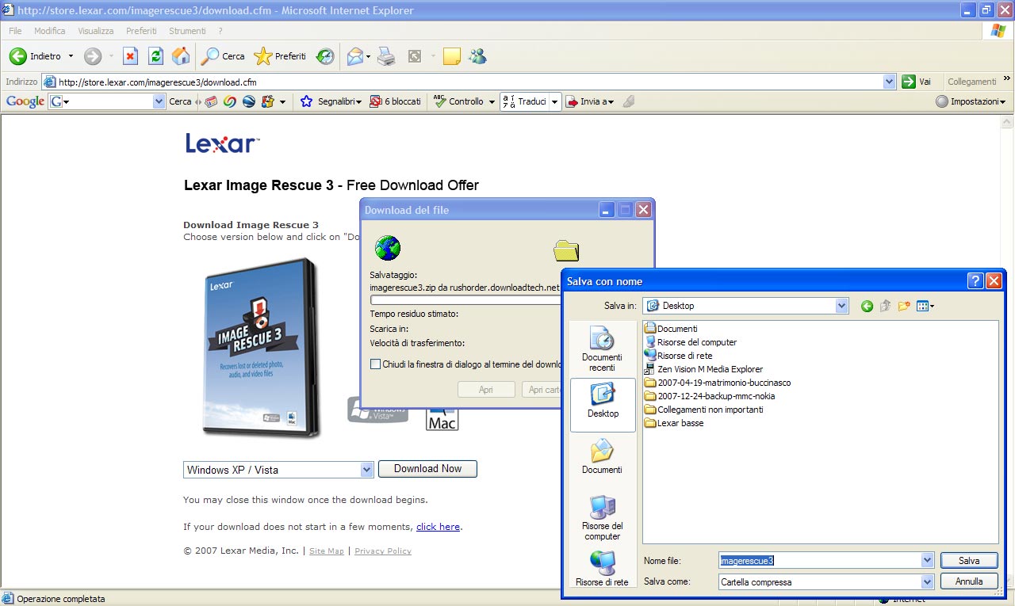Open the ? help menu

point(220,31)
